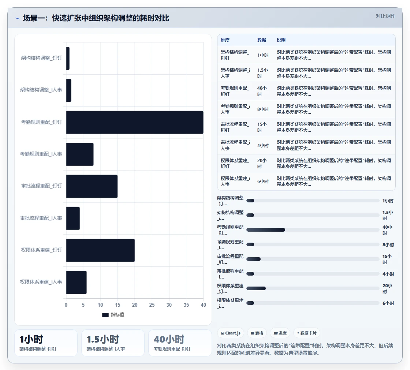This screenshot has width=410, height=370.
Task: Click the 数据 column header
Action: coord(261,40)
